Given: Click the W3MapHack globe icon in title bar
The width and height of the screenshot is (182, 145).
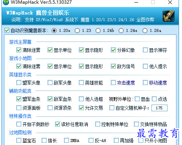Looking at the screenshot, I should click(6, 2).
